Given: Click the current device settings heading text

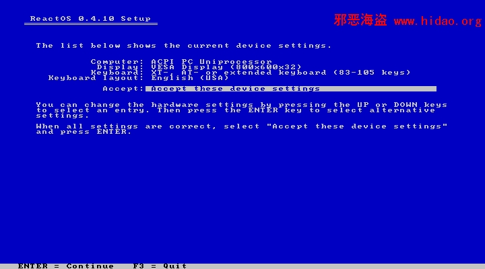Looking at the screenshot, I should [x=183, y=46].
